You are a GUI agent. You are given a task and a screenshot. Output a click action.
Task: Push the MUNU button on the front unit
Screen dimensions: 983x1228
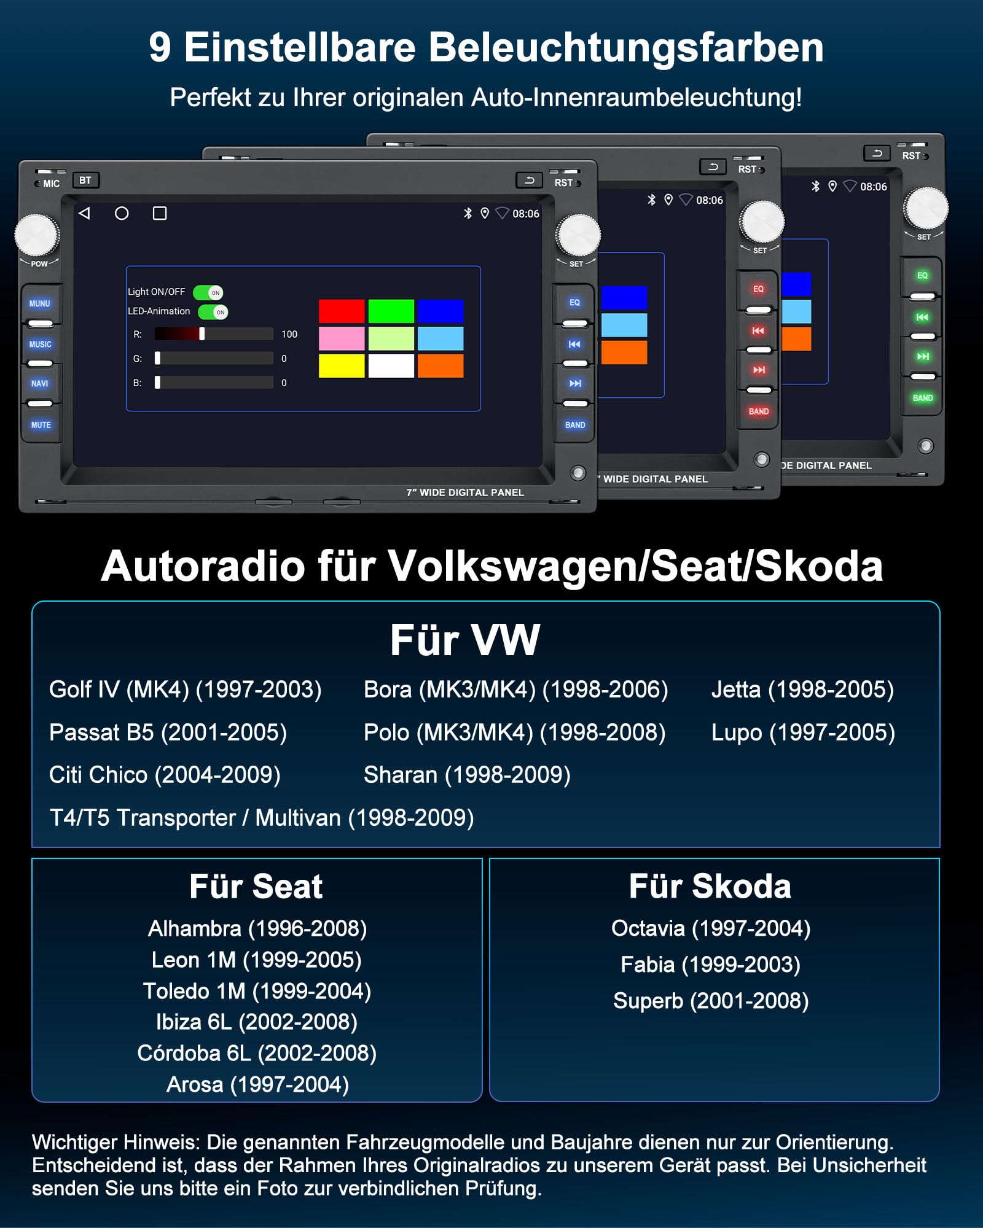pyautogui.click(x=40, y=303)
